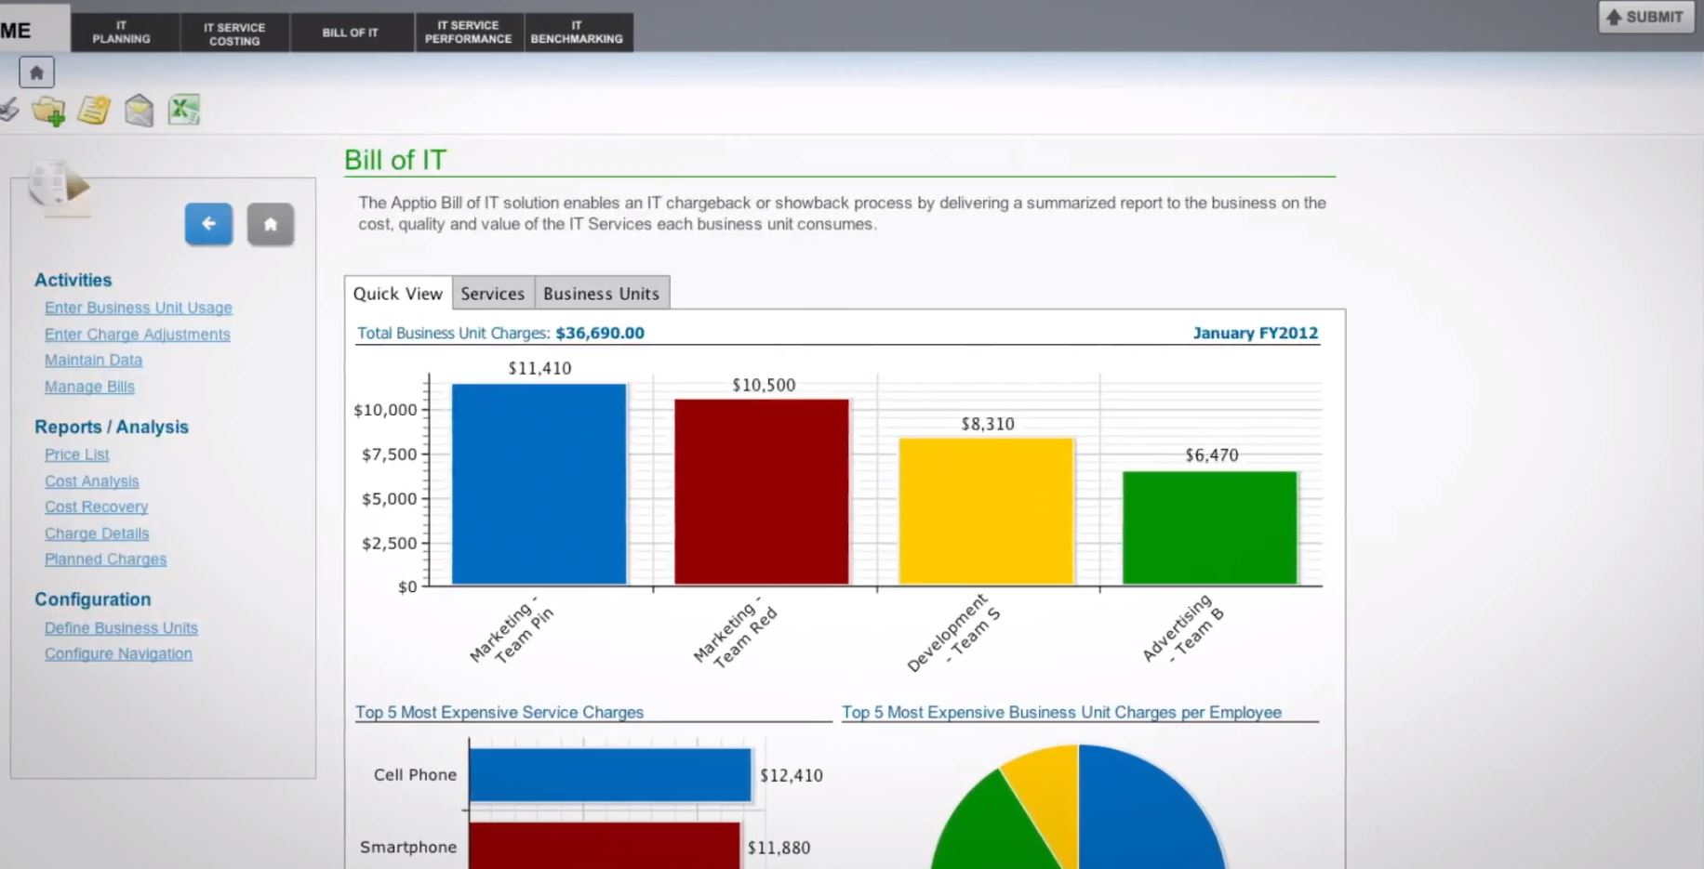Screen dimensions: 1704x869
Task: Click the new folder icon in toolbar
Action: [x=48, y=109]
